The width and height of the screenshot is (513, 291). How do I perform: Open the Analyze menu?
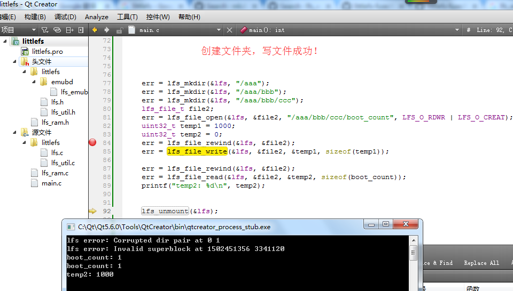[x=97, y=17]
